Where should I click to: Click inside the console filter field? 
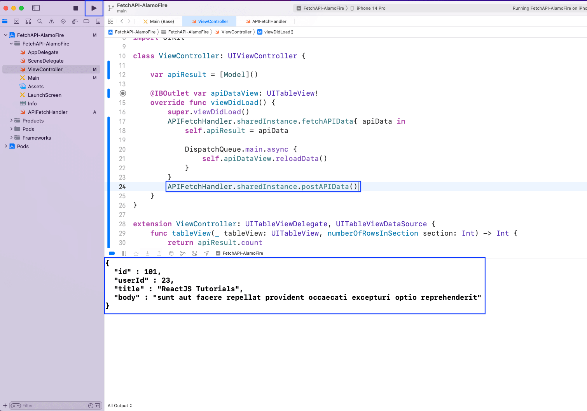coord(47,406)
